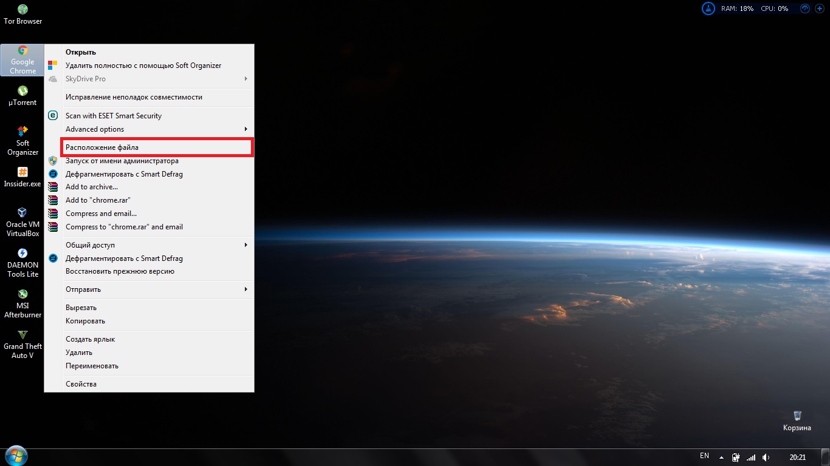Viewport: 830px width, 466px height.
Task: Select the Inssider.exe desktop icon
Action: tap(22, 177)
